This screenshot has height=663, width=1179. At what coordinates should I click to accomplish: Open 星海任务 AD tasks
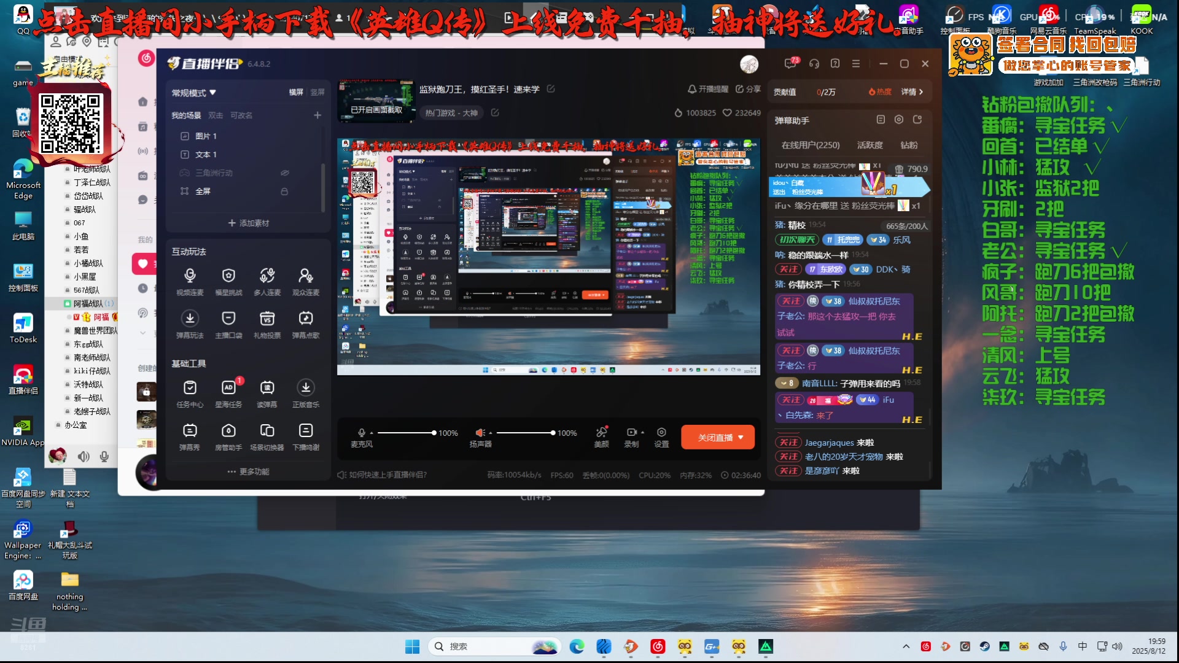click(x=228, y=394)
